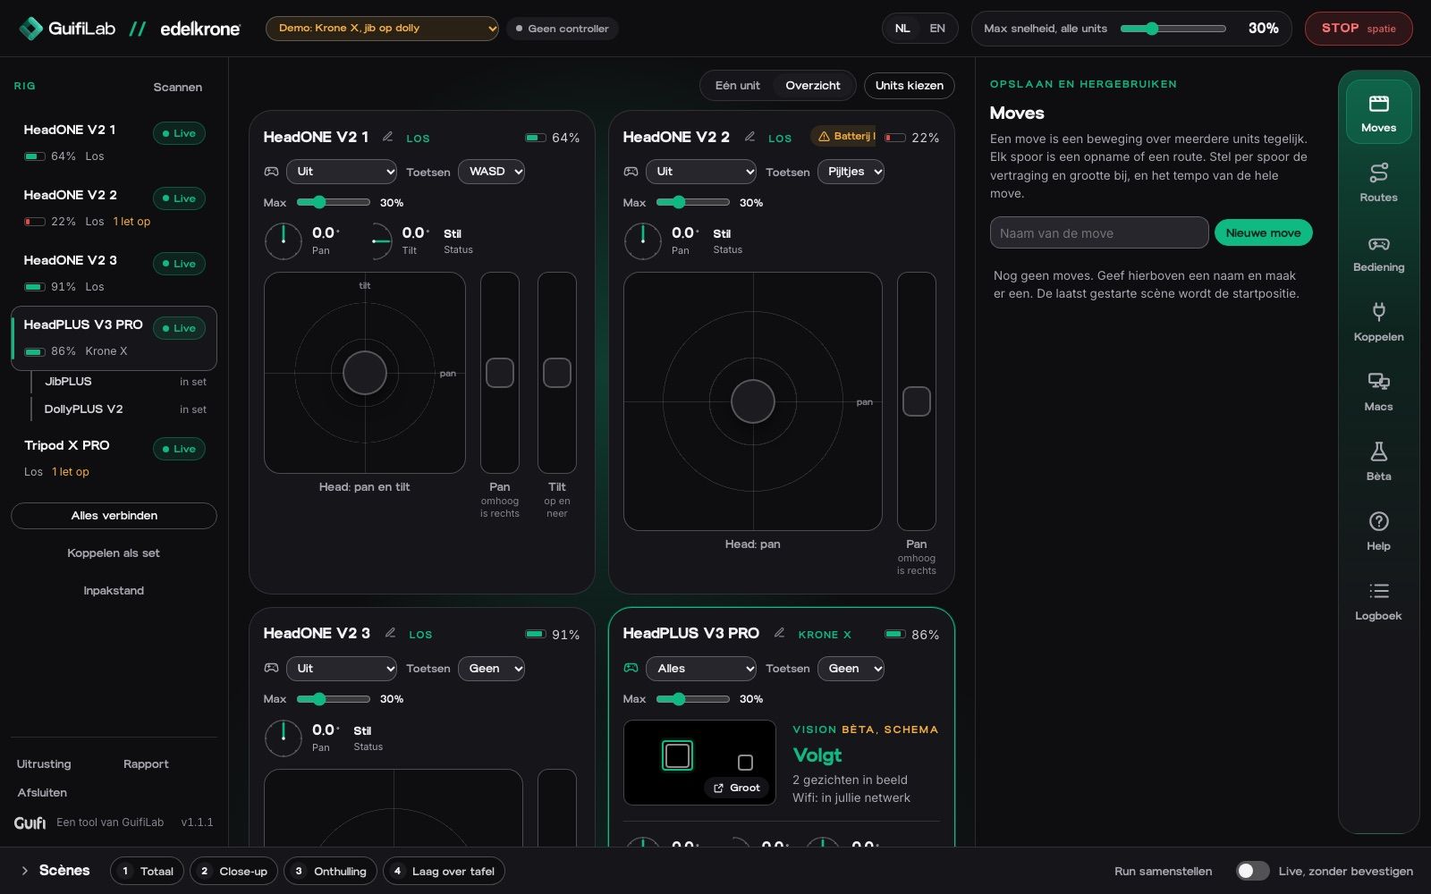Click the Units kiezen button
Image resolution: width=1431 pixels, height=894 pixels.
click(x=909, y=86)
